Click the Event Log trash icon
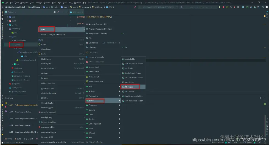Screen dimensions: 269x145 click(x=6, y=106)
